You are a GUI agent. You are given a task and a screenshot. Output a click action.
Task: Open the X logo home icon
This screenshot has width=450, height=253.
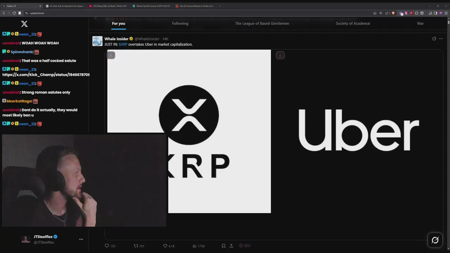24,24
